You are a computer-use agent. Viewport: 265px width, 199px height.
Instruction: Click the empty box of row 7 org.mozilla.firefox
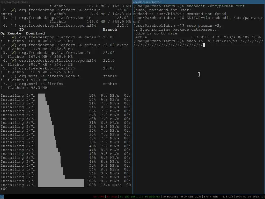[x=13, y=84]
